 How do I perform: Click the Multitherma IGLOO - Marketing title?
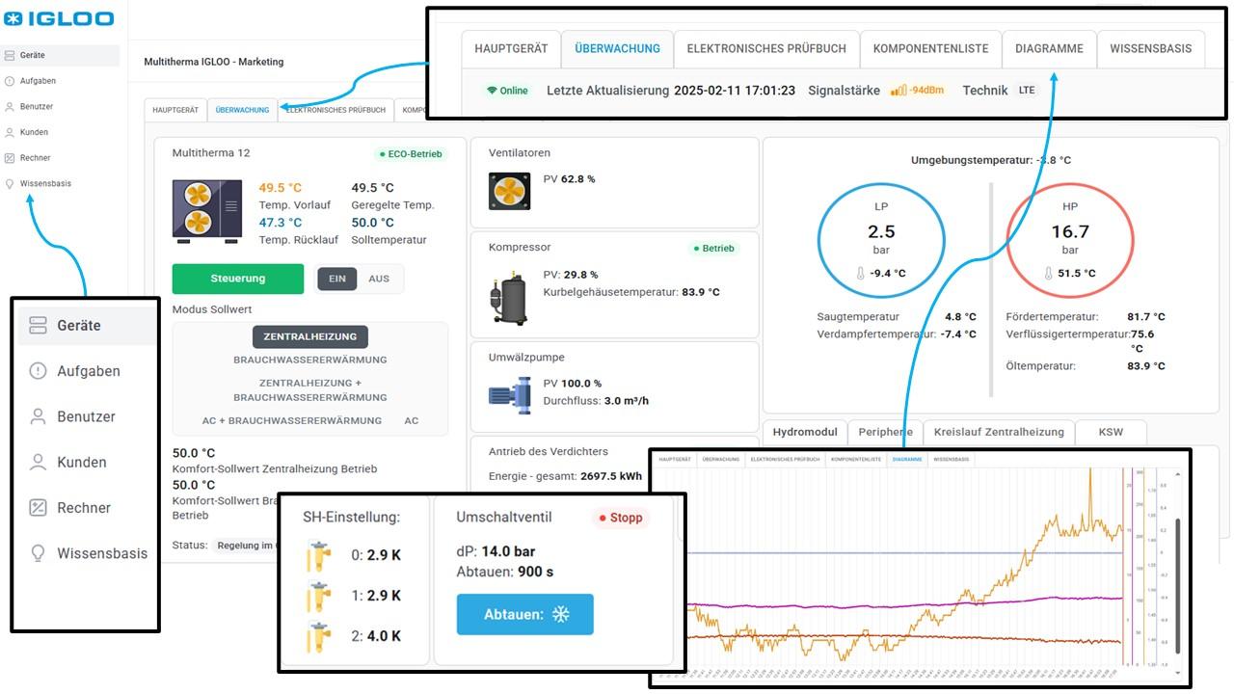[x=214, y=62]
